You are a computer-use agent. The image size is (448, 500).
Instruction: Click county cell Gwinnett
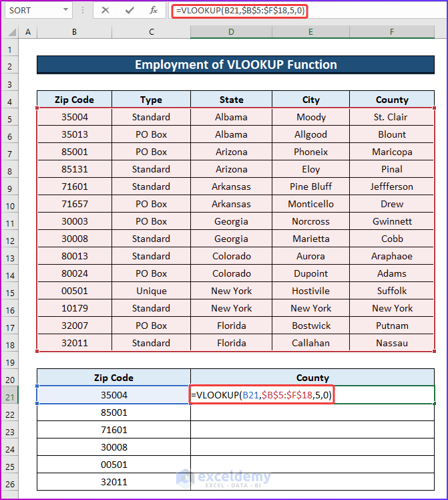pos(392,221)
